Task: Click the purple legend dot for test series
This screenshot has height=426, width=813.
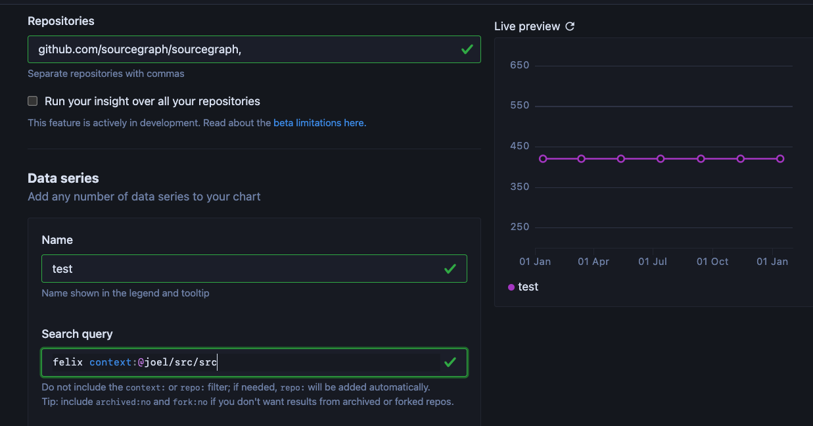Action: tap(511, 287)
